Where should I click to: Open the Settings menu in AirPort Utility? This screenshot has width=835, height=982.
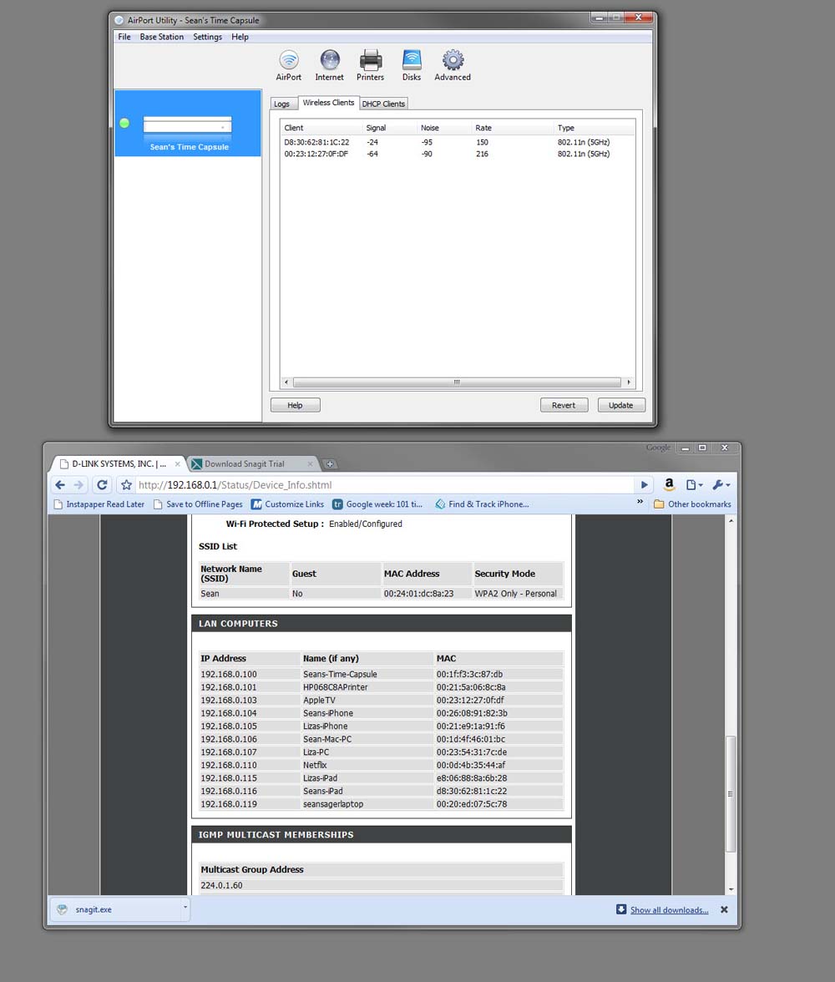[207, 37]
